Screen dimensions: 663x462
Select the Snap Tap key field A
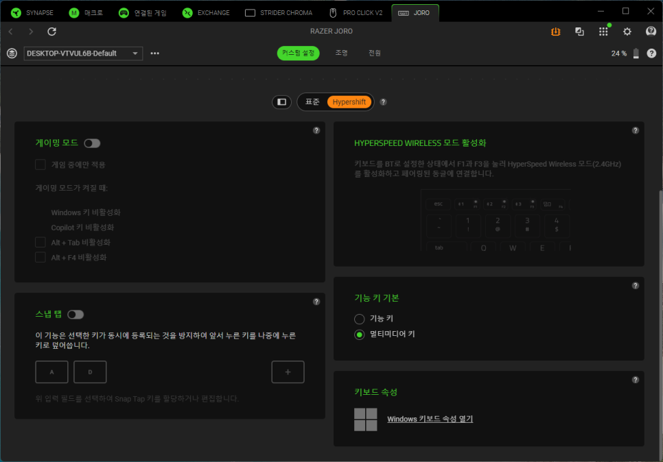pyautogui.click(x=51, y=372)
